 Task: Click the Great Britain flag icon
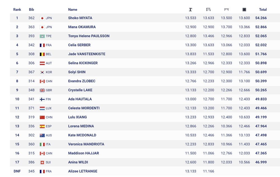click(42, 90)
